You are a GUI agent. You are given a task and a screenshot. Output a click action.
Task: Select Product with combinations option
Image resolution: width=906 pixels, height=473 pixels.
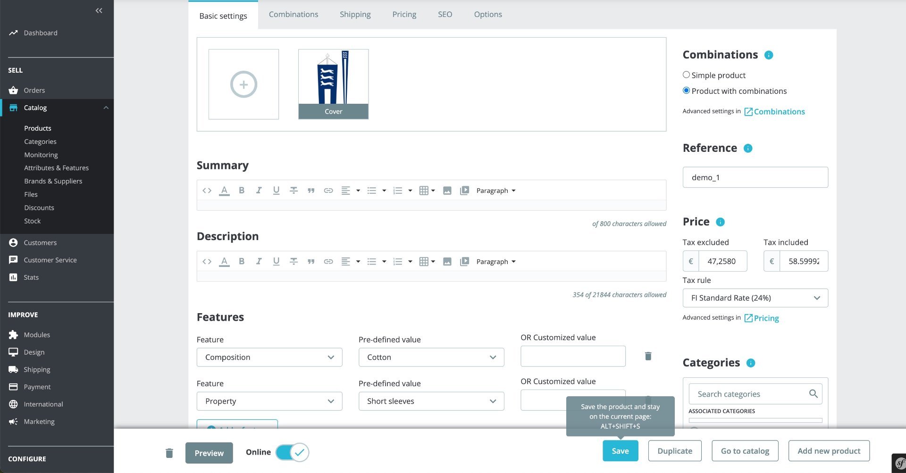pos(686,91)
